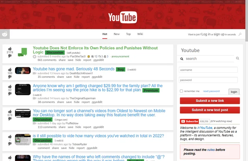Click the self-post thumbnail of policies post
Image resolution: width=248 pixels, height=161 pixels.
tap(23, 52)
